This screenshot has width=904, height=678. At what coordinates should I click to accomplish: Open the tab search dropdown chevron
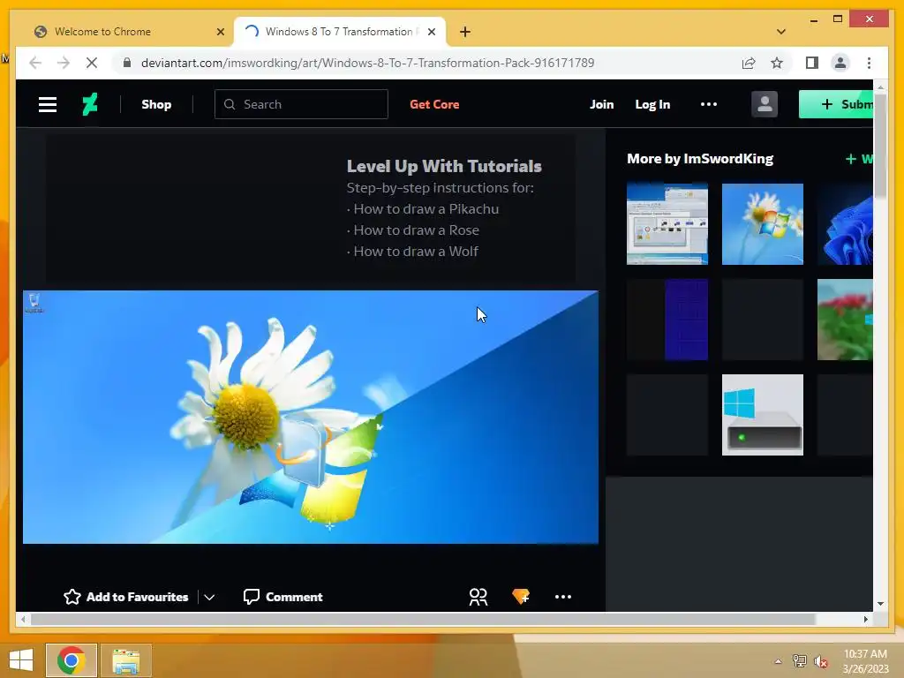coord(781,32)
